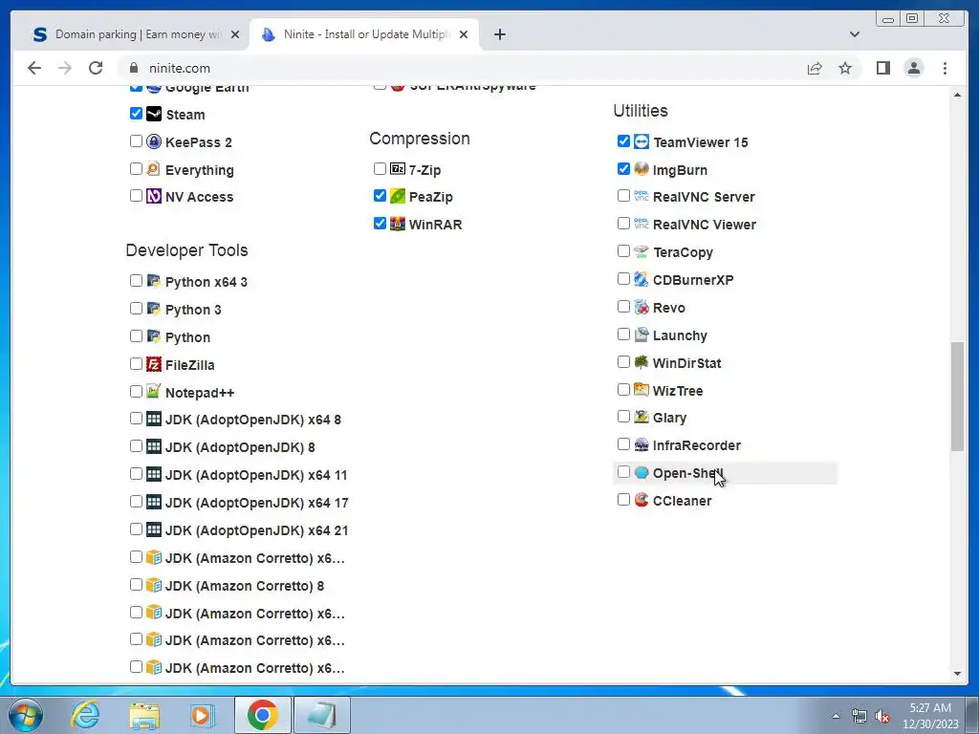Switch to the Domain parking tab
The height and width of the screenshot is (734, 979).
(x=136, y=34)
